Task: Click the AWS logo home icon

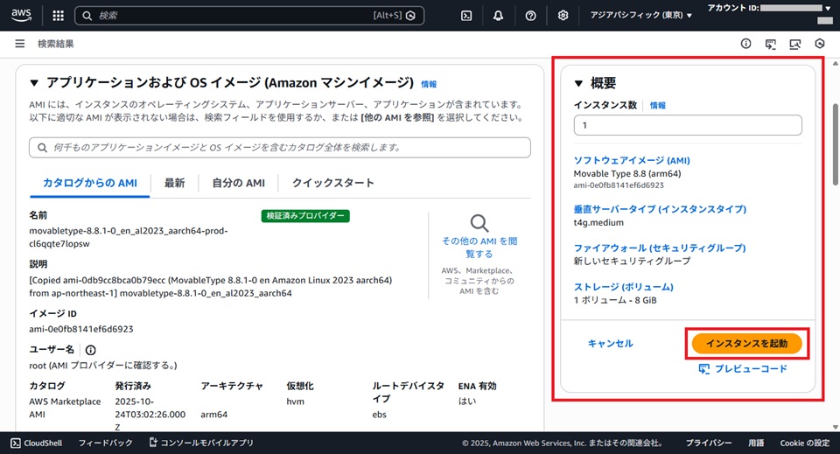Action: 23,16
